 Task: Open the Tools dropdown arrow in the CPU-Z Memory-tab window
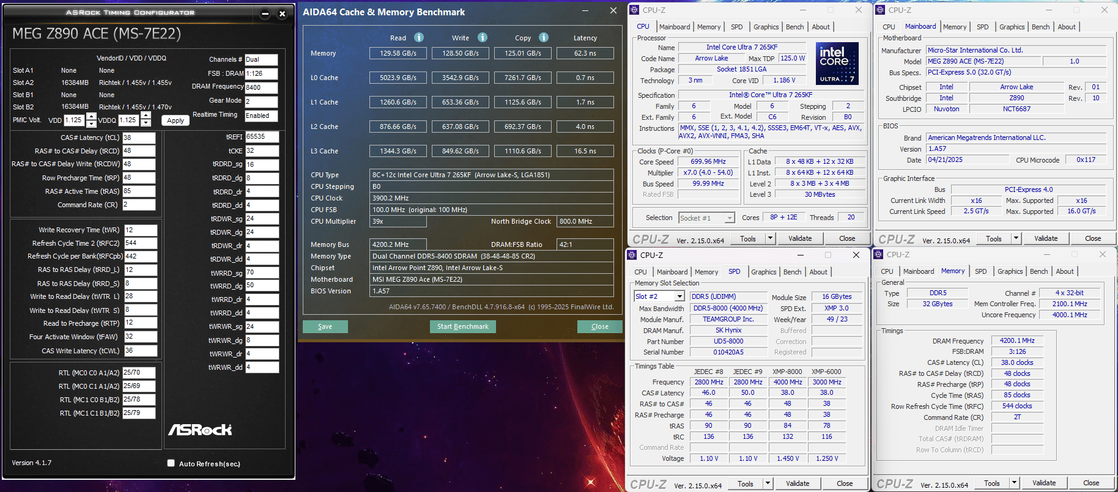1014,483
